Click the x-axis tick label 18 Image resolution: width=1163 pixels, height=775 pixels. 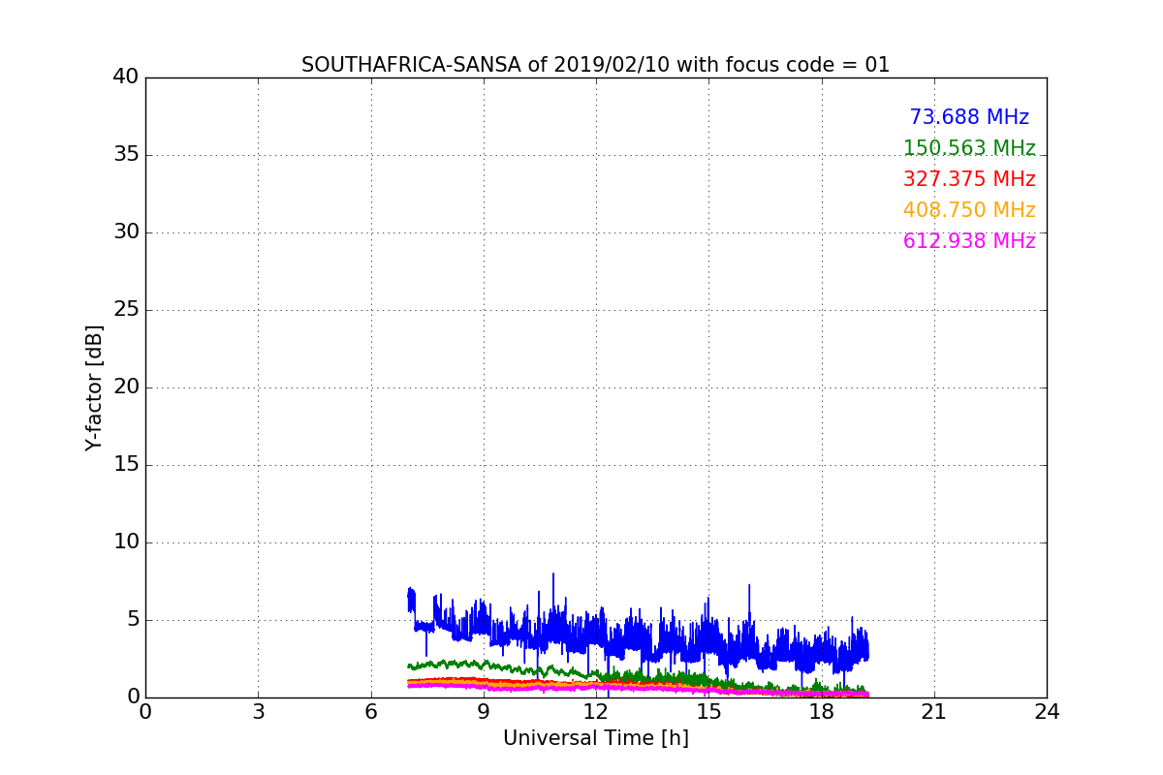(822, 712)
